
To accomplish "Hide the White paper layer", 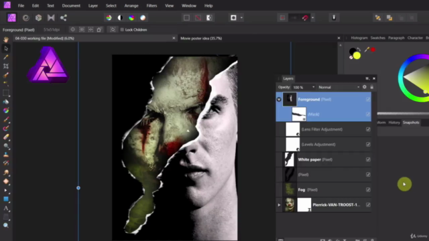I will click(368, 159).
